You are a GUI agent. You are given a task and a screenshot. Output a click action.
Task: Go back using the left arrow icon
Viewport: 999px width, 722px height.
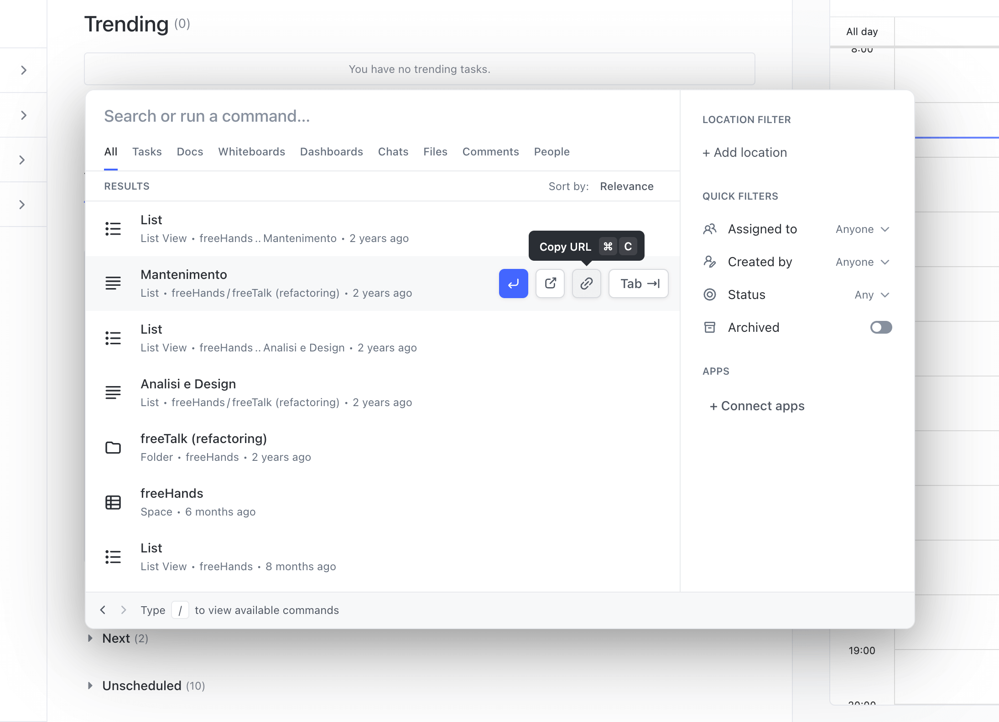pyautogui.click(x=103, y=610)
